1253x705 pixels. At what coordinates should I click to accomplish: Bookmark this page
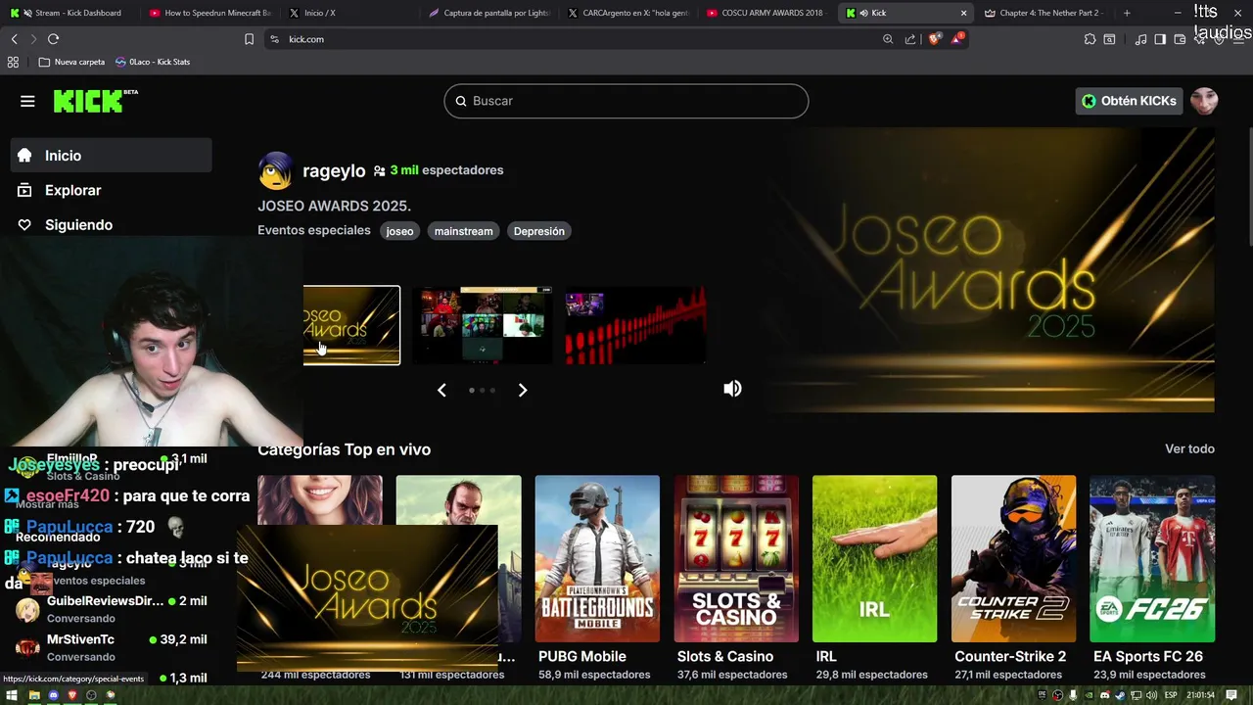click(x=249, y=39)
